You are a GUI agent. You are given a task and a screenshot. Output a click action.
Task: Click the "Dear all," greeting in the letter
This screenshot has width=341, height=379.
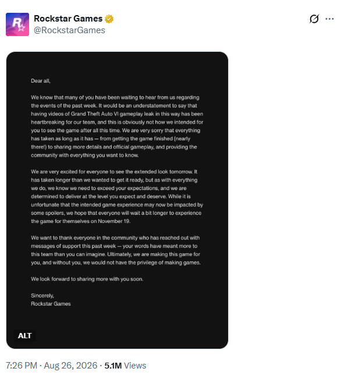point(41,81)
